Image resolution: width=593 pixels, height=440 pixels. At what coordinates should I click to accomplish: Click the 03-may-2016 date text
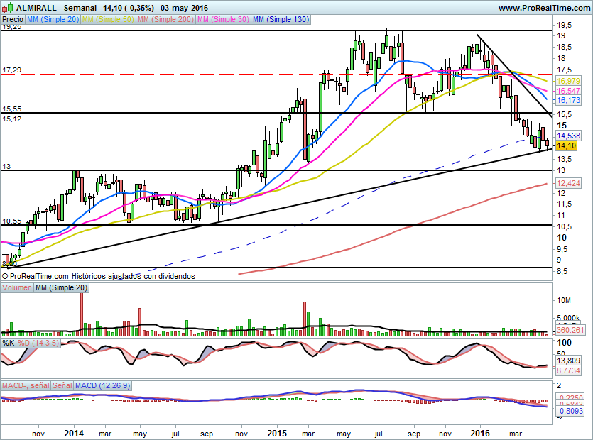[184, 8]
